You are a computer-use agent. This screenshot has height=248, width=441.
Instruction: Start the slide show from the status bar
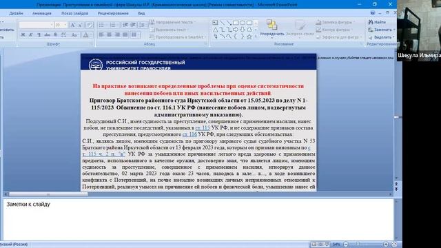pos(327,245)
